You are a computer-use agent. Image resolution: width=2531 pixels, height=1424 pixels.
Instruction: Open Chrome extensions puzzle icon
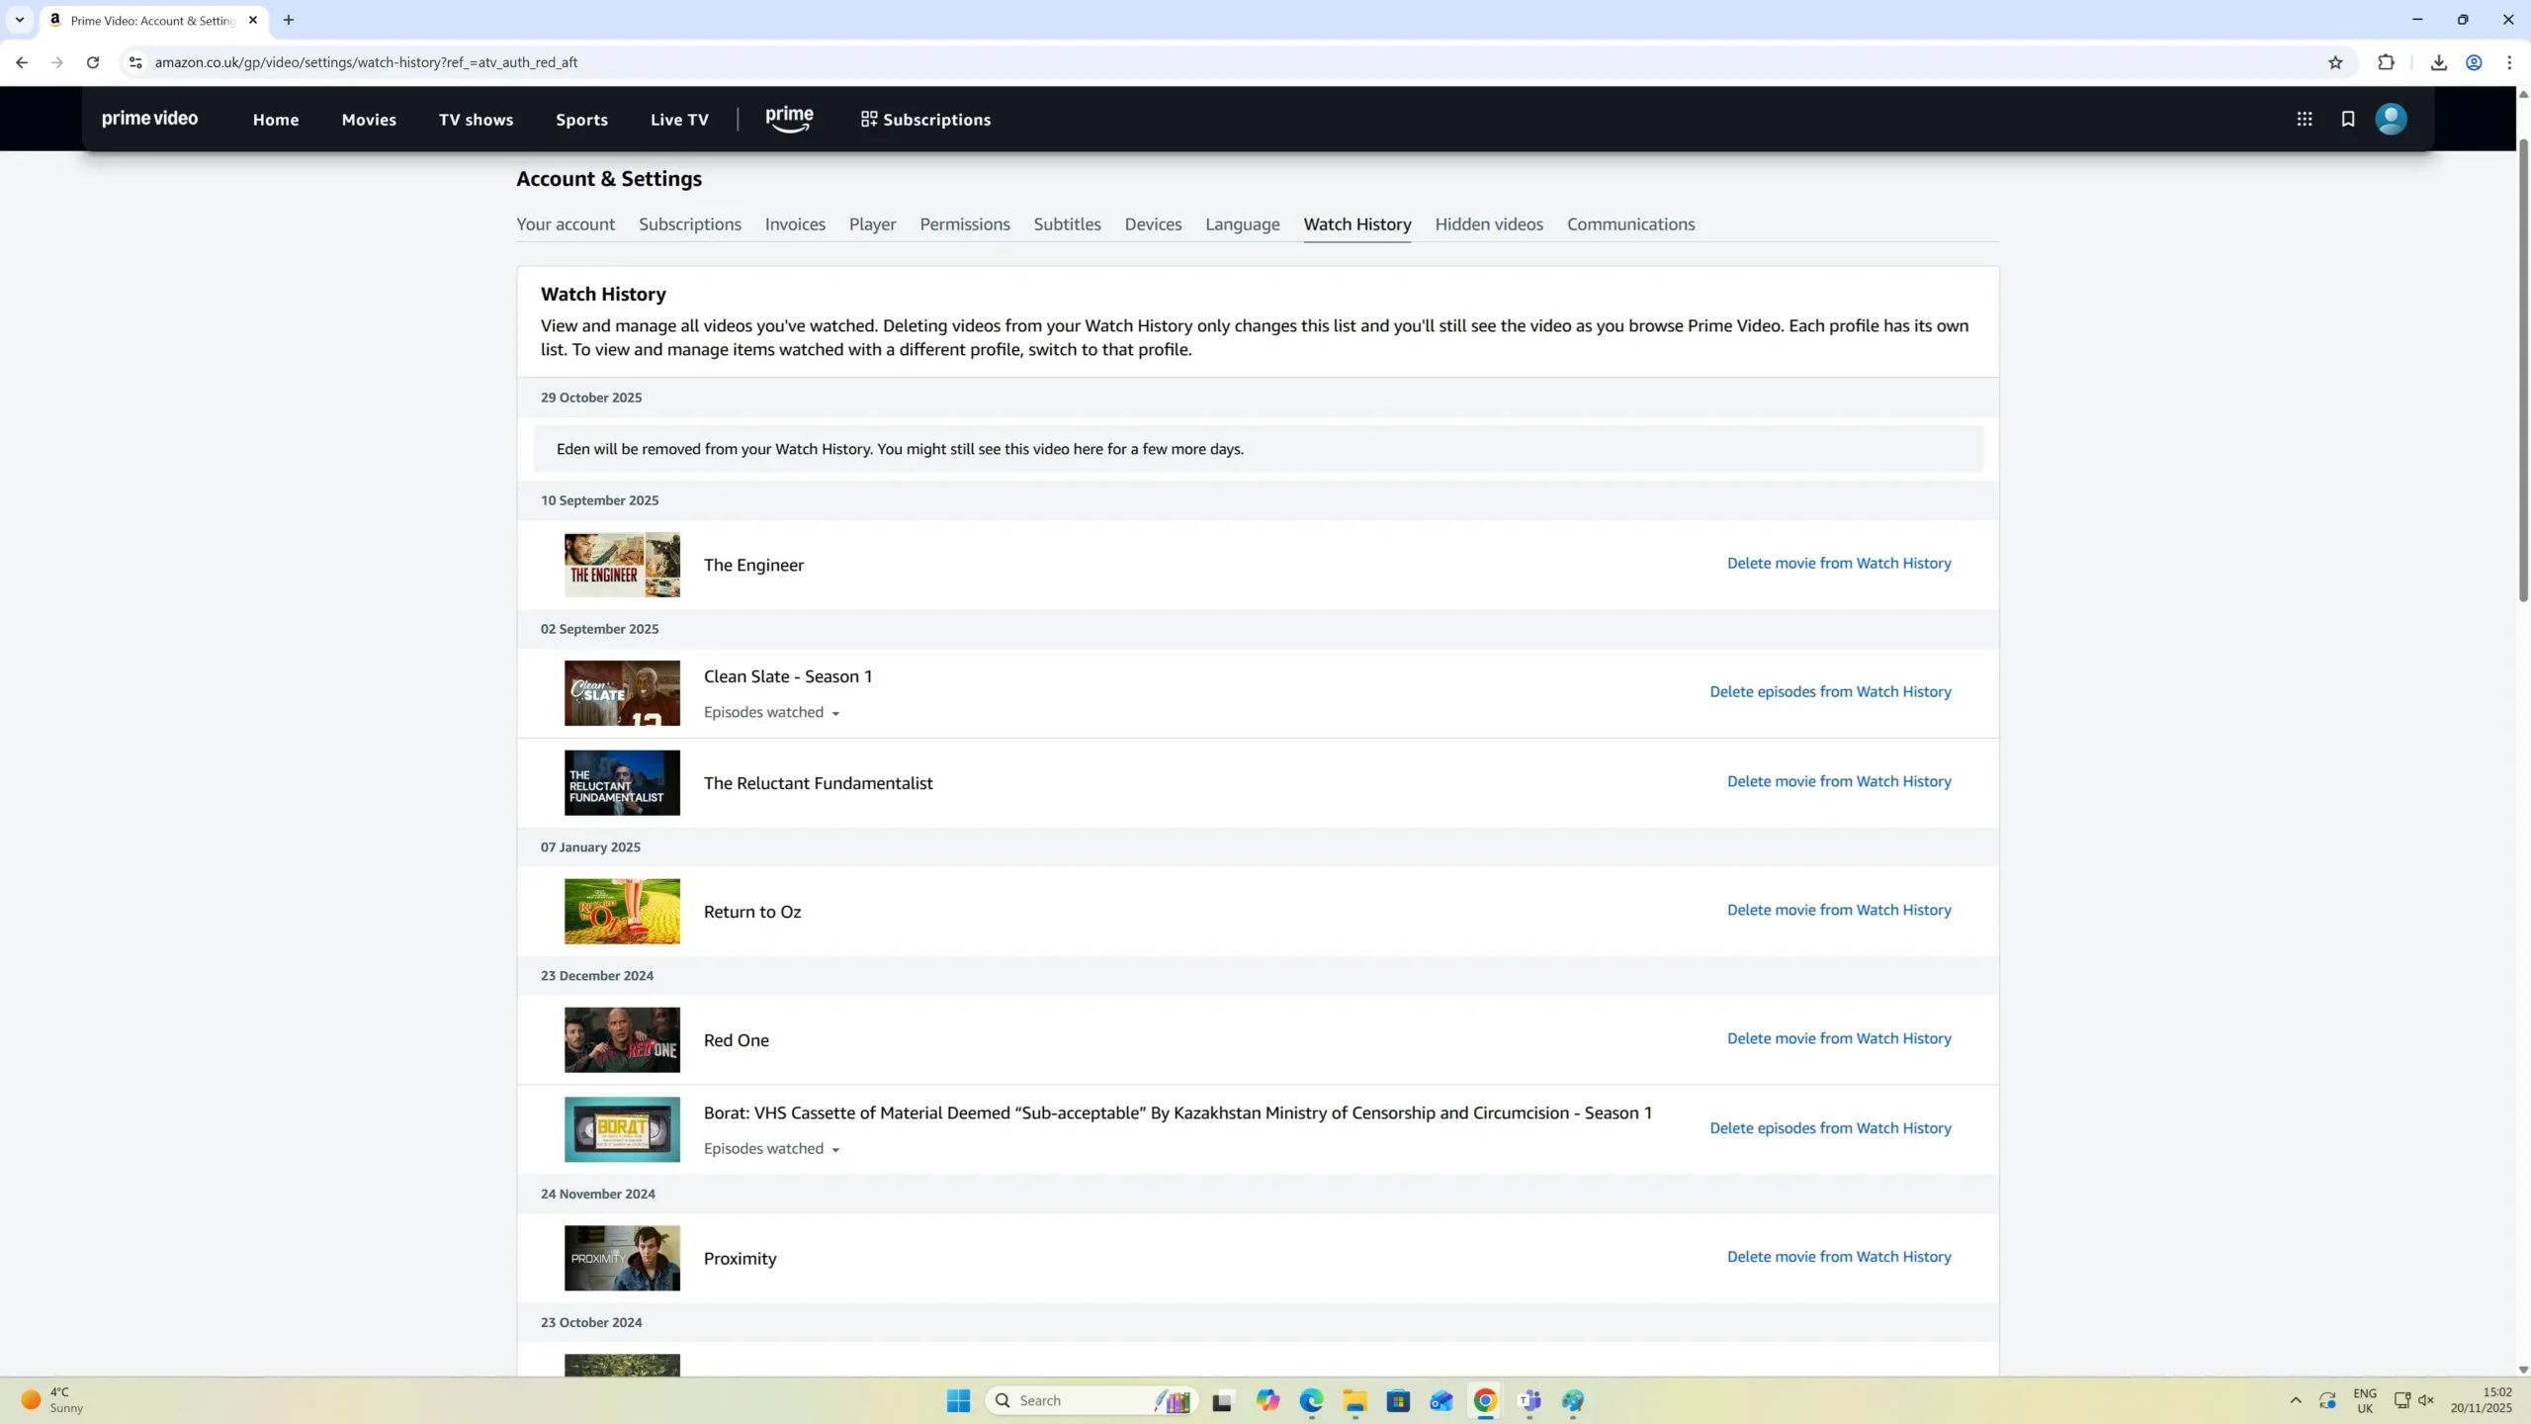2386,62
